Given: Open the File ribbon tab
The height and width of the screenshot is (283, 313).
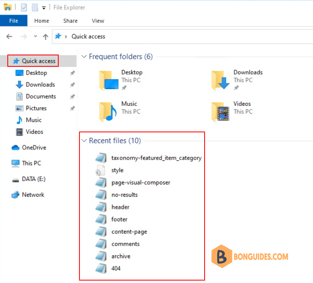Looking at the screenshot, I should [x=13, y=21].
